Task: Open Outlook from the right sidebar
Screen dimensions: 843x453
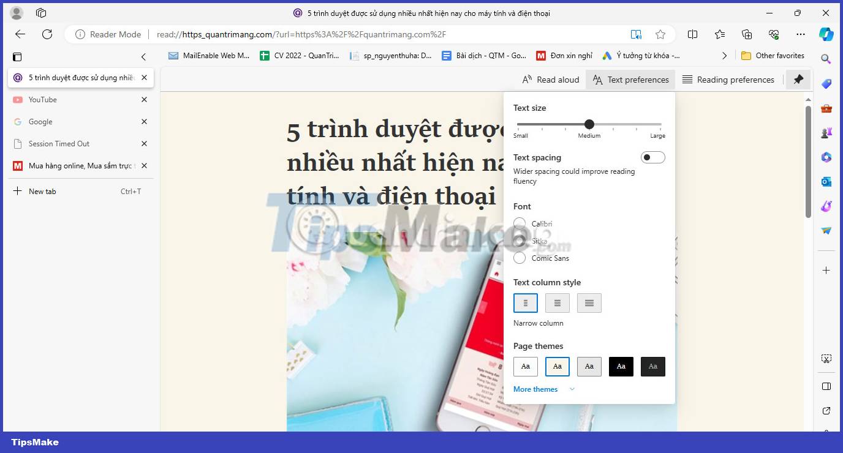Action: point(826,181)
